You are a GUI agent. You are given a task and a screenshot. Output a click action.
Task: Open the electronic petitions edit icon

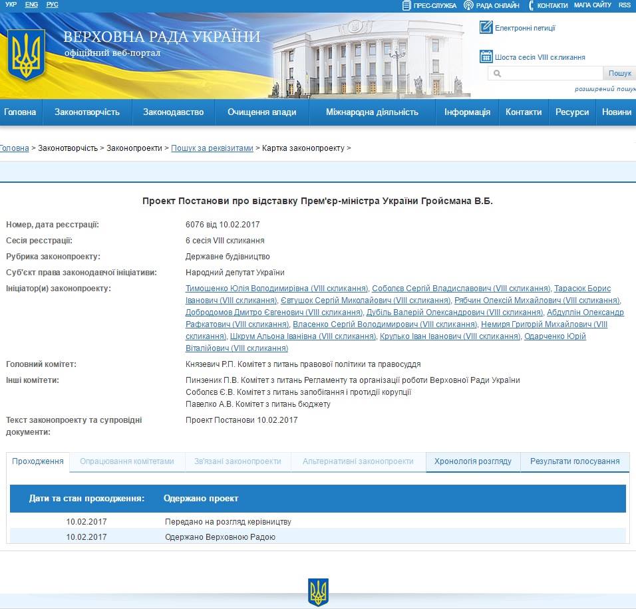[x=486, y=27]
